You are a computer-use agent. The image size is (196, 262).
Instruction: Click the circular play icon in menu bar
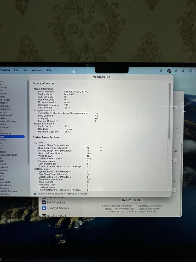[x=190, y=71]
